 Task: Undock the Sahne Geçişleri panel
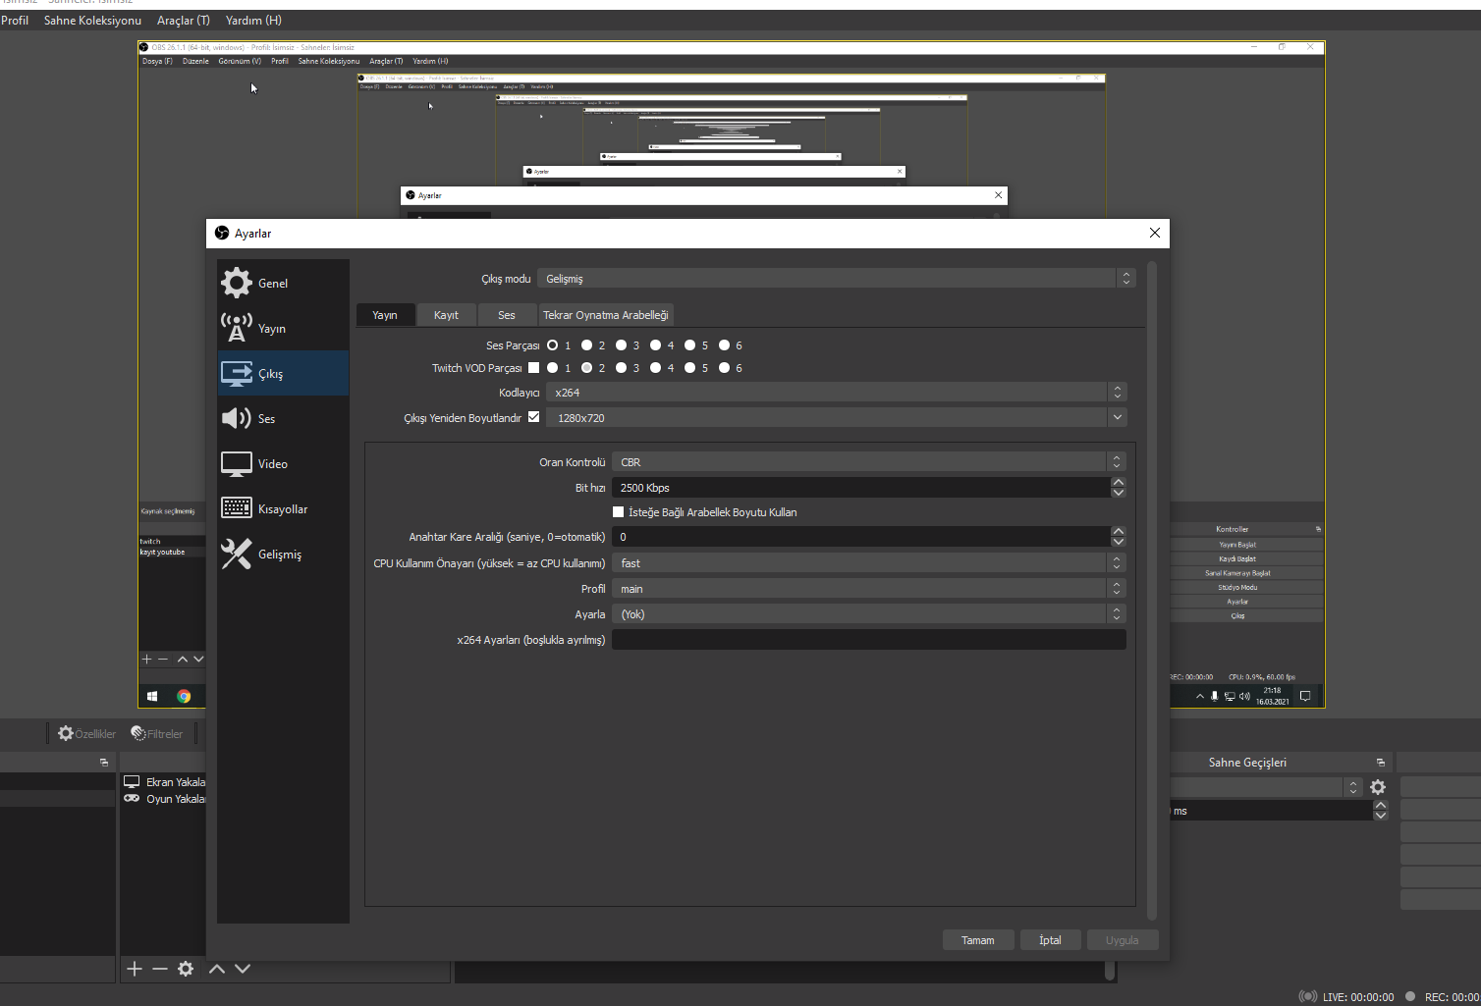pyautogui.click(x=1381, y=763)
